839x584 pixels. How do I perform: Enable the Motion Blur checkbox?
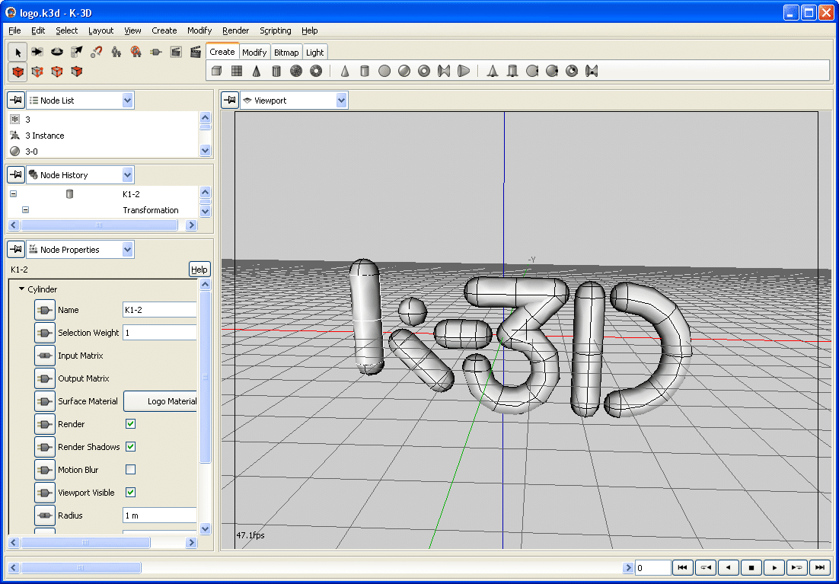(130, 470)
